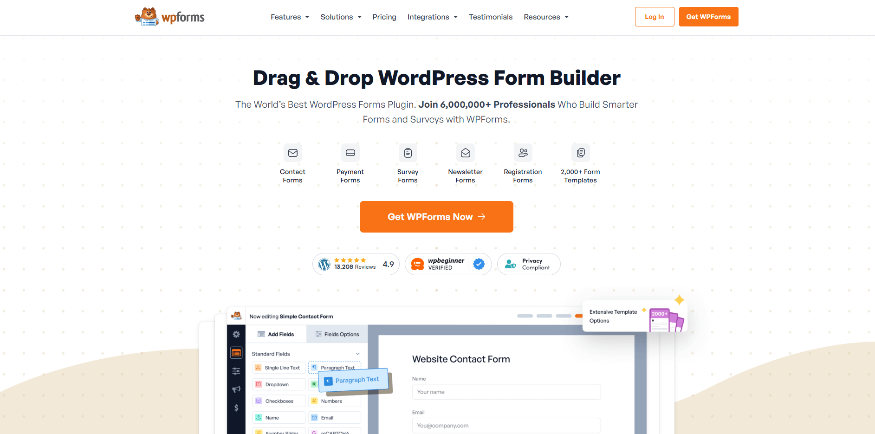The image size is (875, 434).
Task: Select the Numbers field button
Action: (x=335, y=401)
